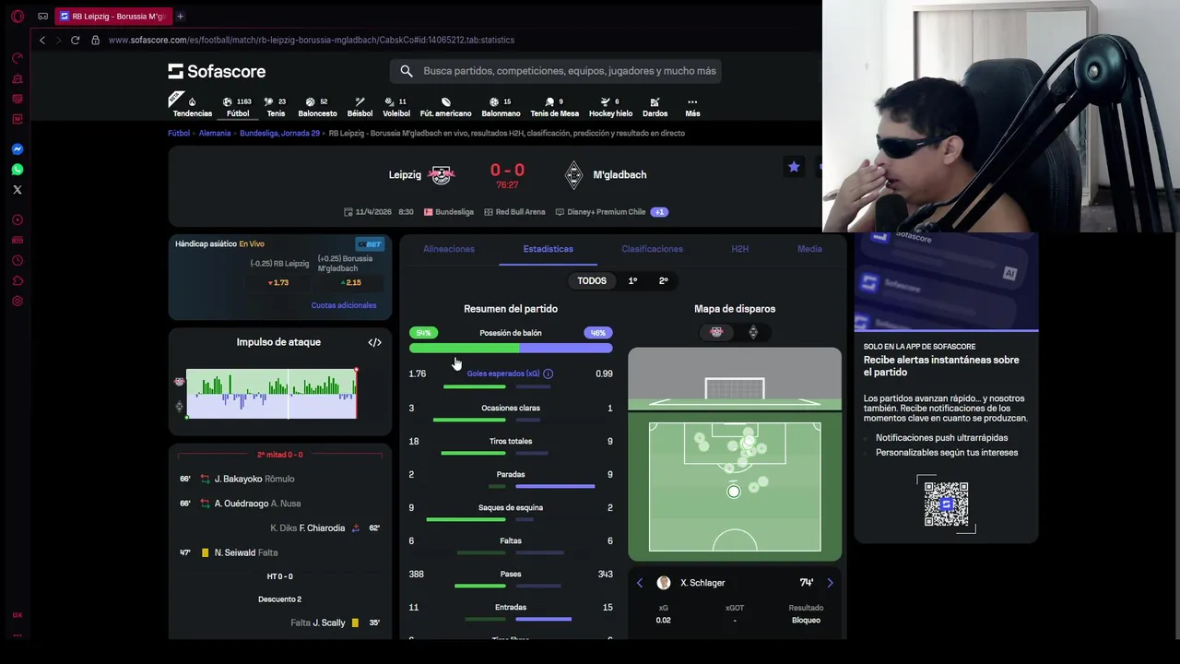Open RB Leipzig team crest
The width and height of the screenshot is (1180, 664).
[x=442, y=174]
